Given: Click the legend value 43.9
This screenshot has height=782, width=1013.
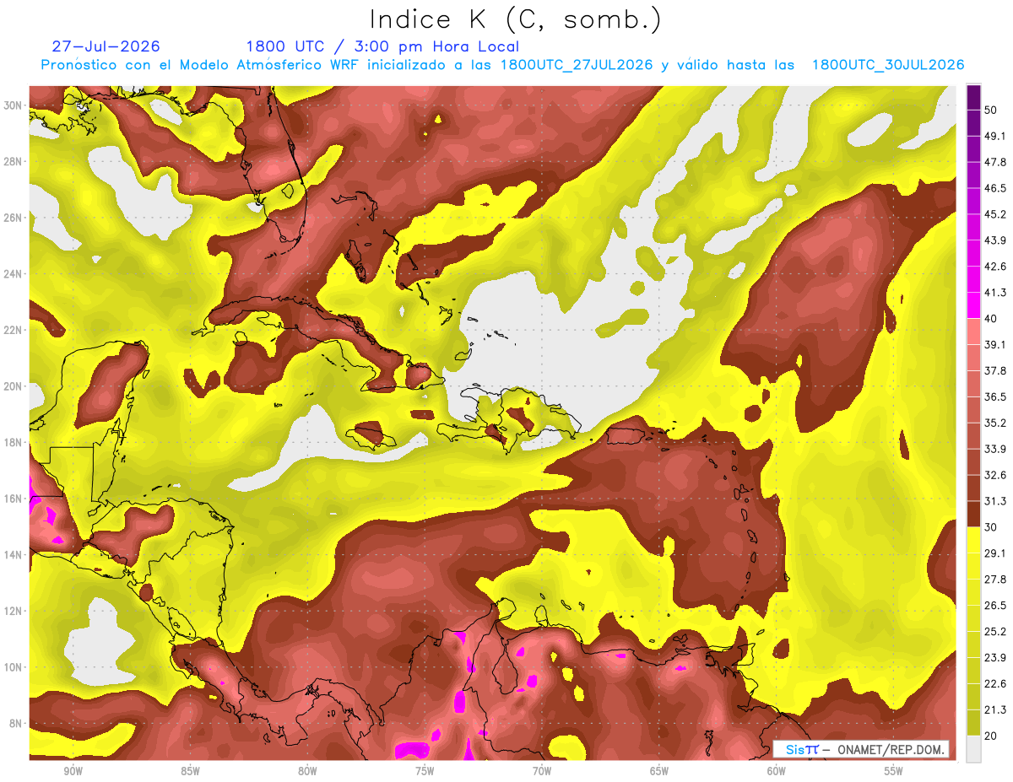Looking at the screenshot, I should 995,240.
